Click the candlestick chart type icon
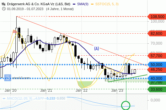The image size is (166, 110). point(3,4)
